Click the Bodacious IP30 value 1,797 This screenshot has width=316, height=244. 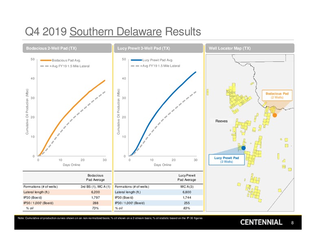pos(95,198)
